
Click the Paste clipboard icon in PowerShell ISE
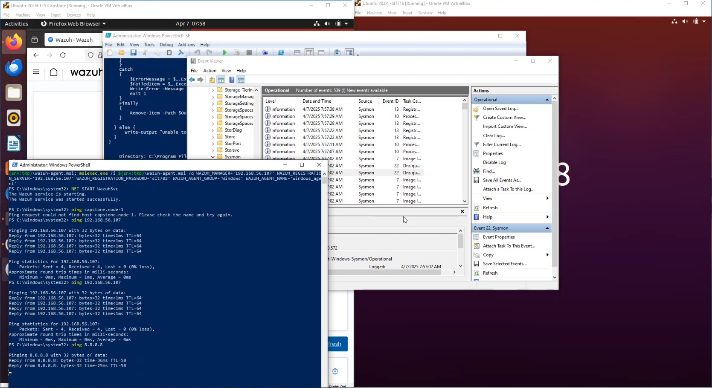point(169,52)
